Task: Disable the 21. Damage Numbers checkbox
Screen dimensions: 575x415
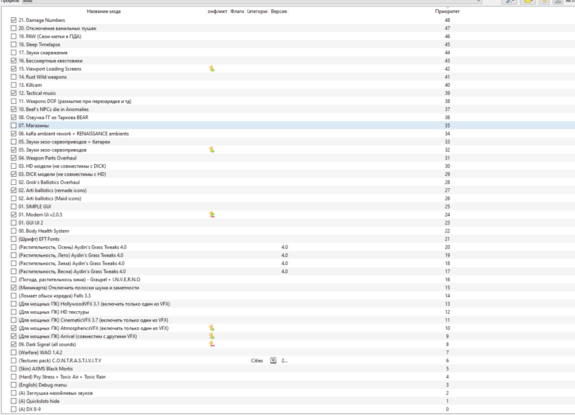Action: tap(13, 20)
